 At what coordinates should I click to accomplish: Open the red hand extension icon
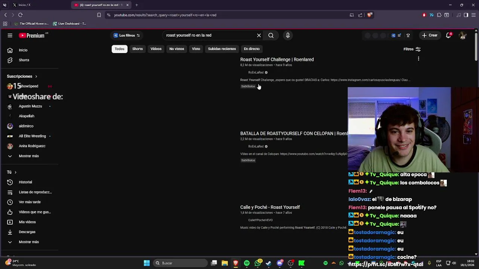[x=424, y=15]
